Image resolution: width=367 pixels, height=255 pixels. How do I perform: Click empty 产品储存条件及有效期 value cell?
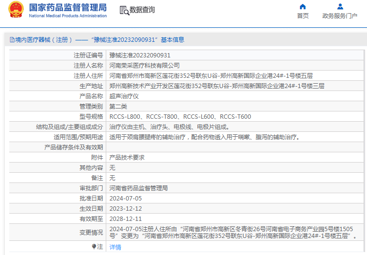pyautogui.click(x=235, y=147)
